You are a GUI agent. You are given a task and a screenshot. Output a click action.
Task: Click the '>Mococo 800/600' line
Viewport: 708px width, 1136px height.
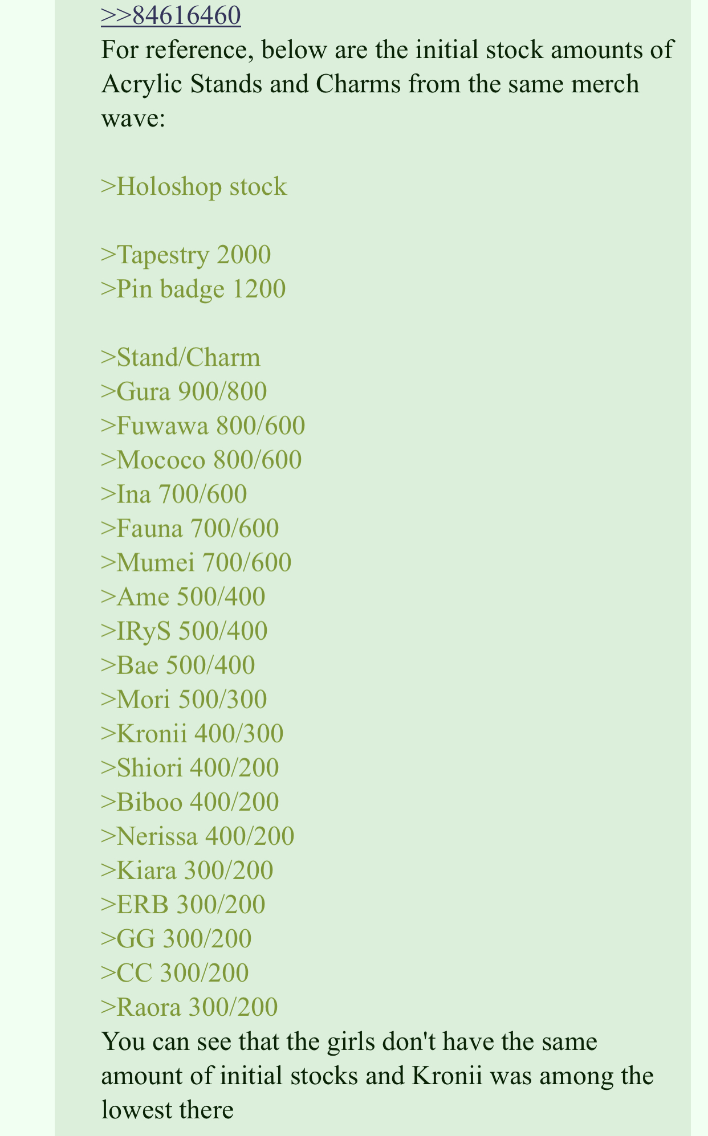201,460
